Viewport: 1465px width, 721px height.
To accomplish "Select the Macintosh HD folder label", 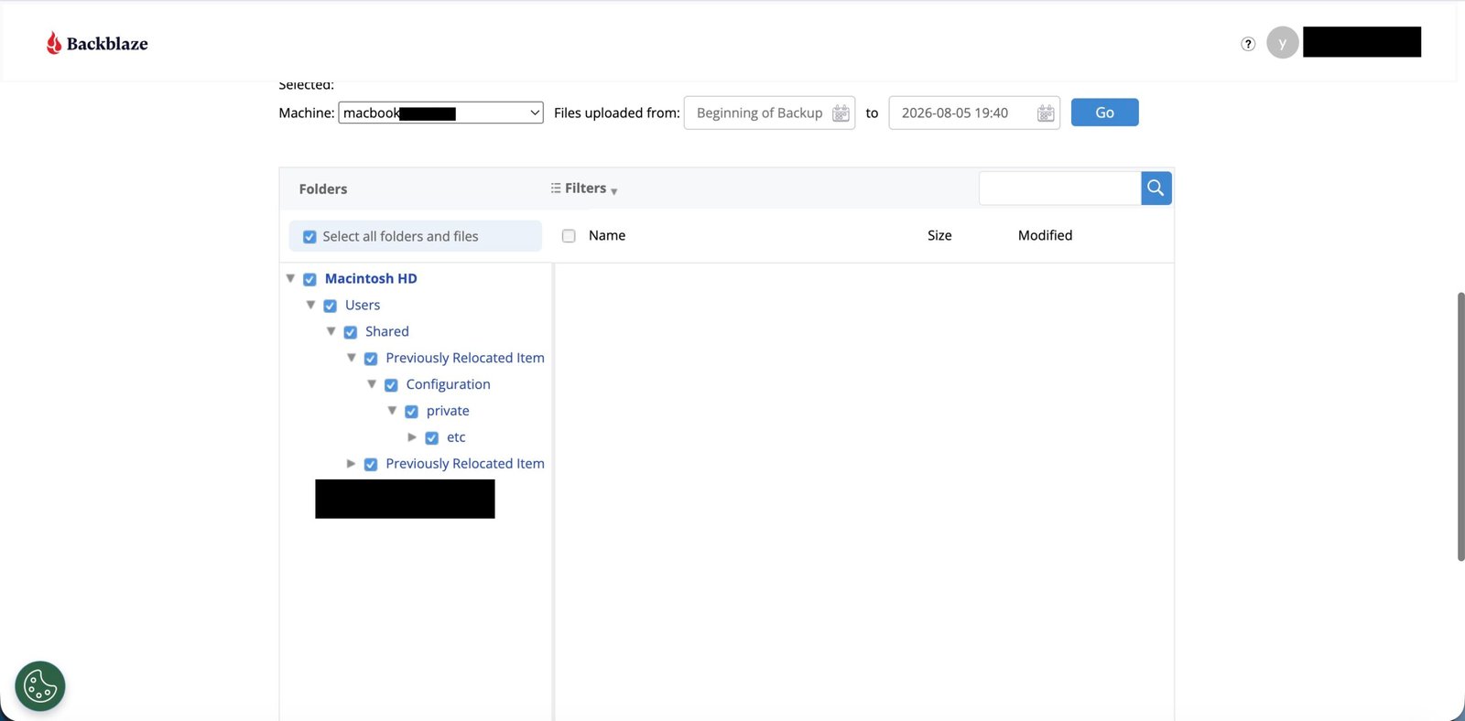I will [x=371, y=278].
